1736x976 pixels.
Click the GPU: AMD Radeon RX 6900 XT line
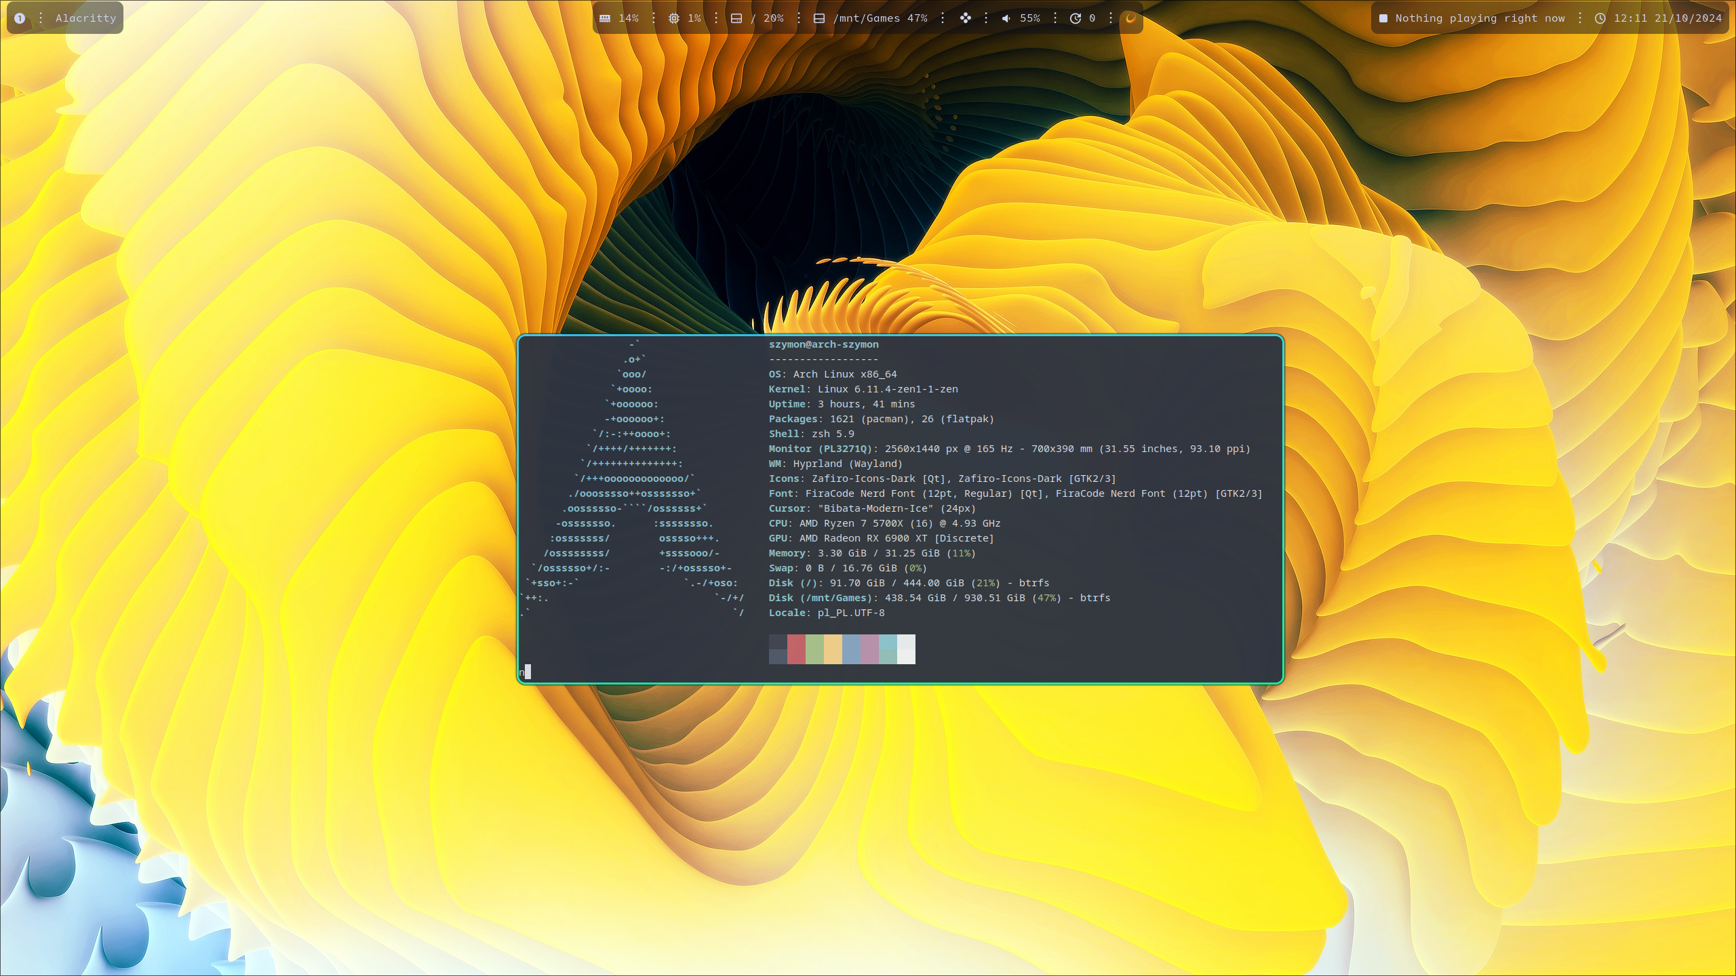coord(881,538)
